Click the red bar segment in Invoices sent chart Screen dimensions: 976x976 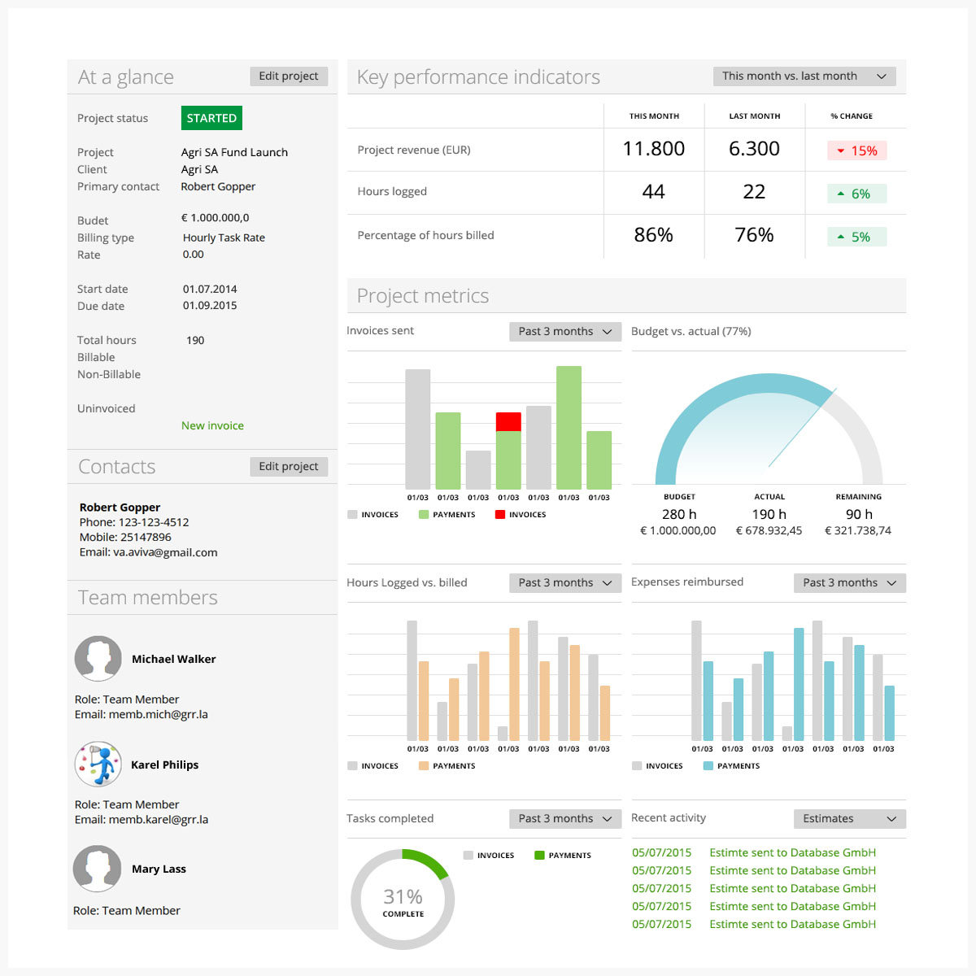coord(508,421)
